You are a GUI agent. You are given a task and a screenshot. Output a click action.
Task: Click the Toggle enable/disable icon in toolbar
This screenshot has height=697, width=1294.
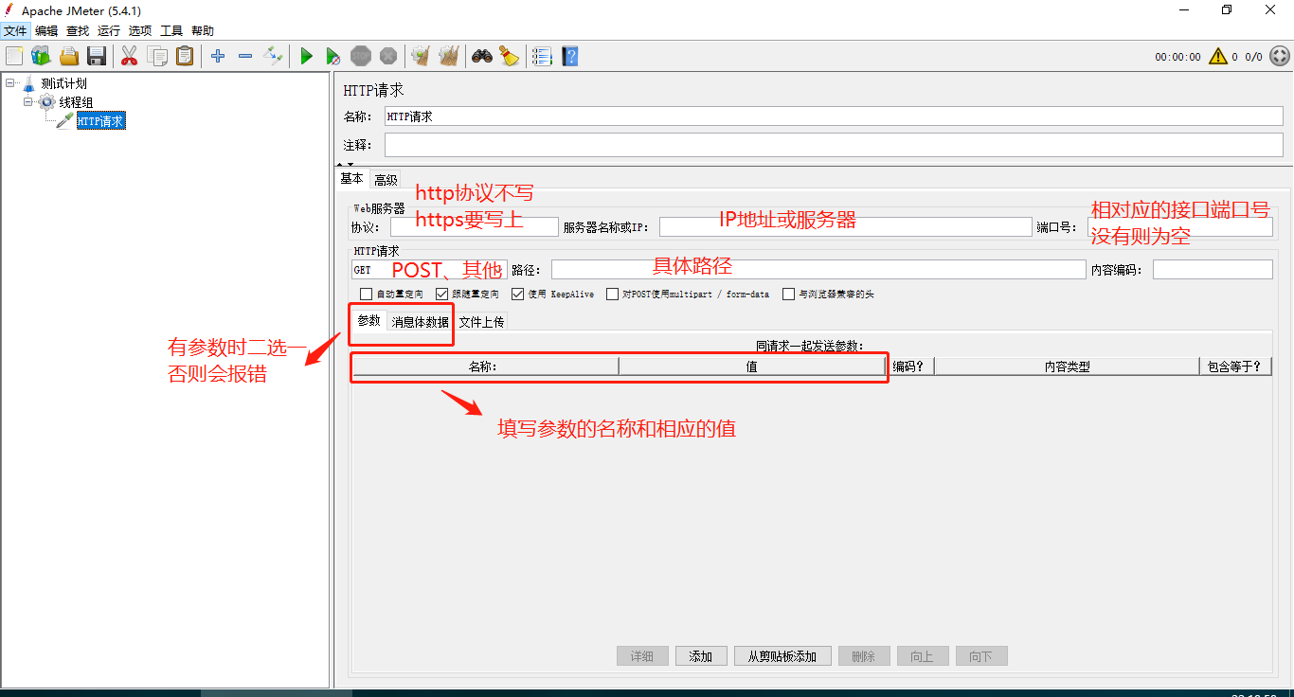273,56
